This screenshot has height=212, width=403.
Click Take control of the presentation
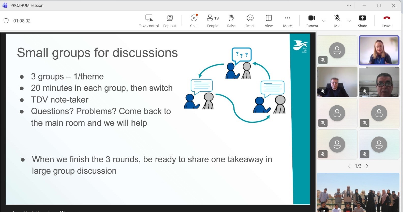[x=149, y=21]
